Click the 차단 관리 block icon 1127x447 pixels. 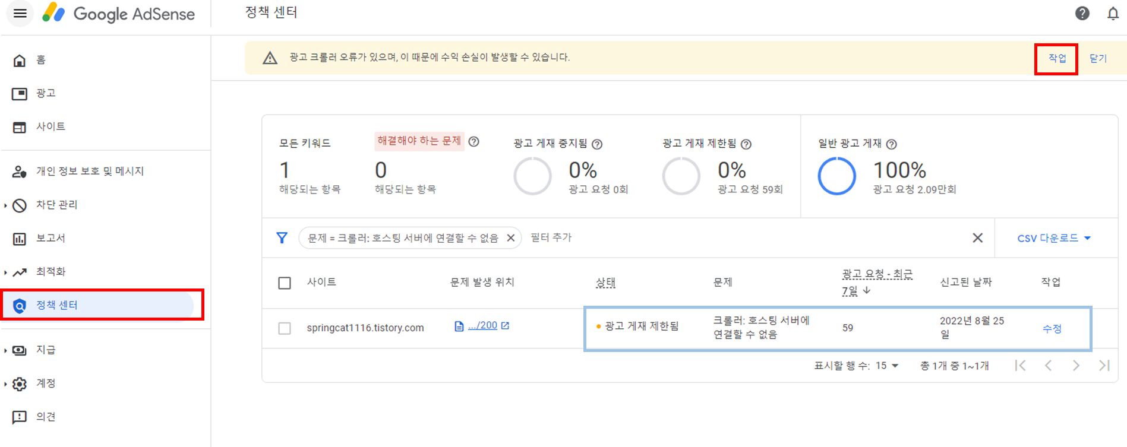tap(20, 205)
